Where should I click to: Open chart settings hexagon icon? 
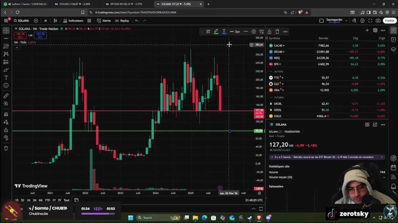pos(362,21)
